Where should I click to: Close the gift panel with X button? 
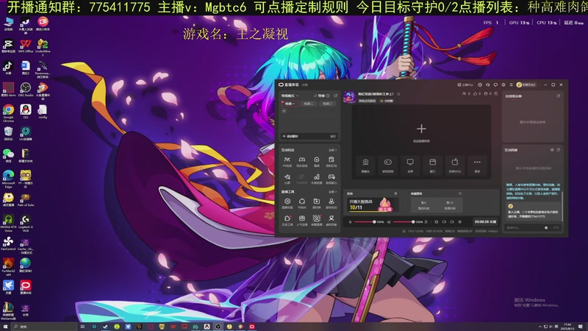(460, 193)
